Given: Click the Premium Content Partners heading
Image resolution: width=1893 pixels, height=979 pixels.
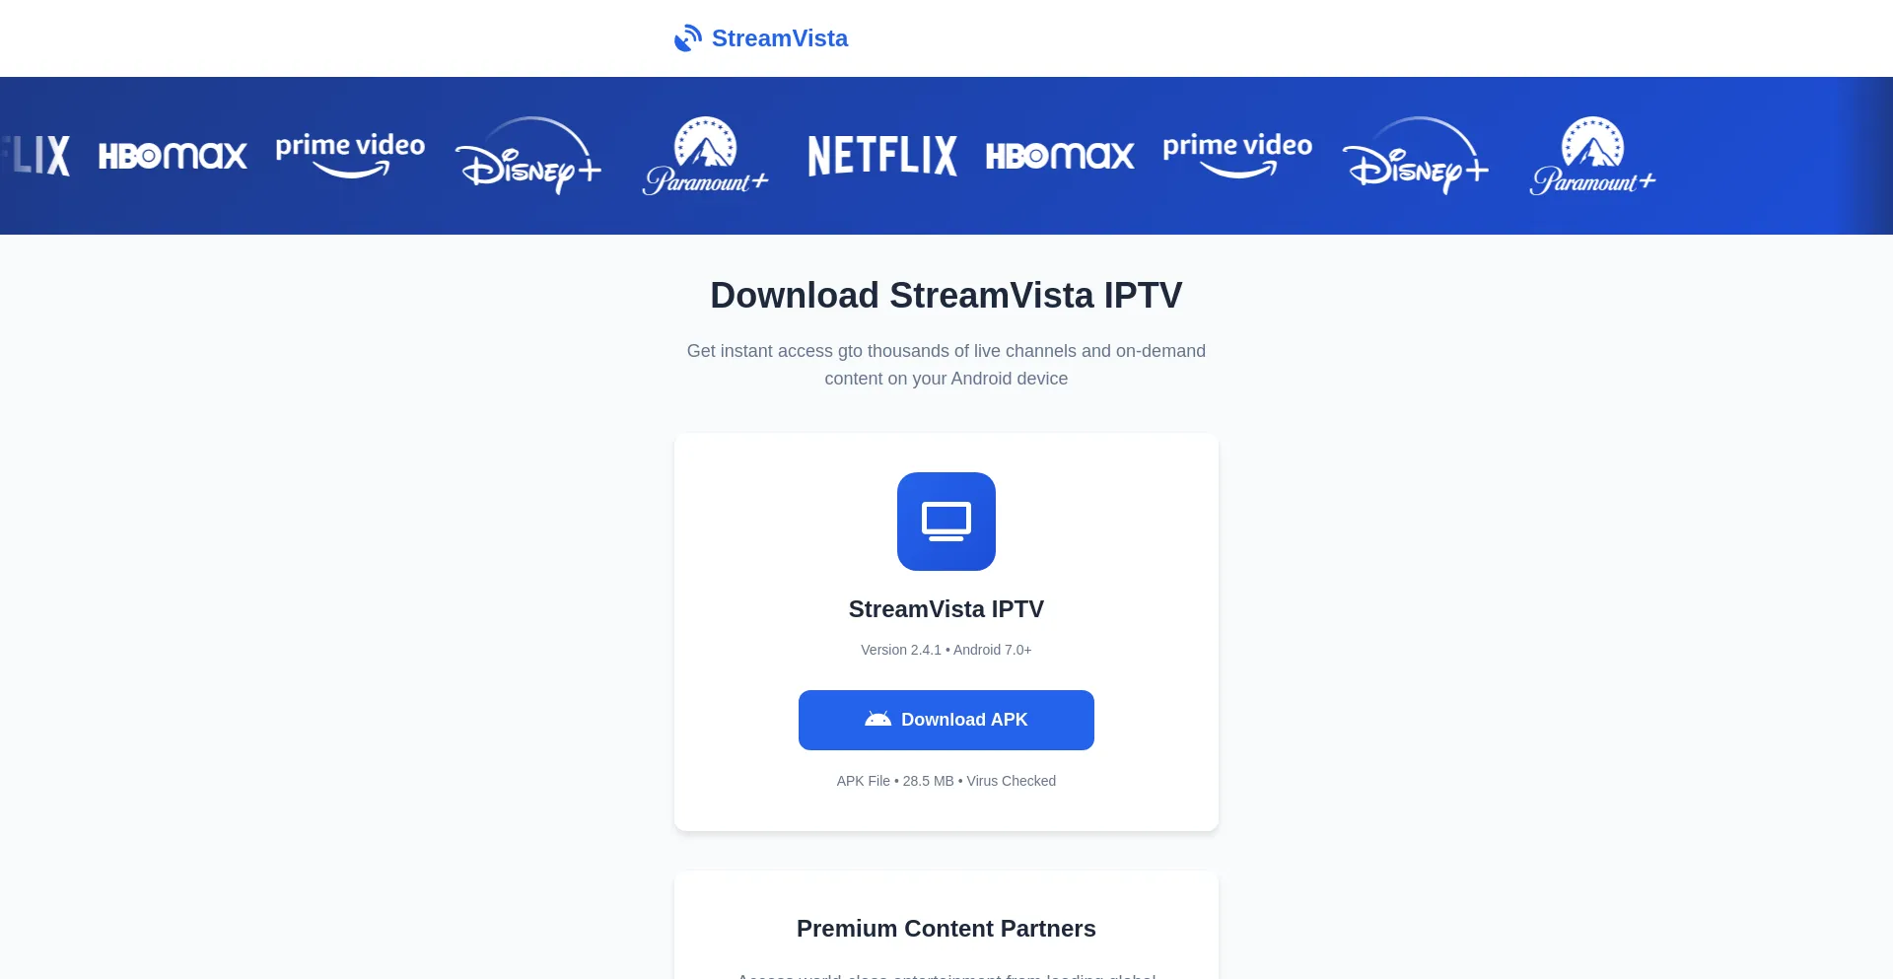Looking at the screenshot, I should (946, 929).
